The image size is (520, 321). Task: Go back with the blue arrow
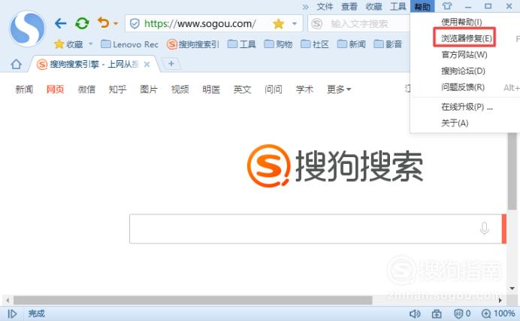60,23
